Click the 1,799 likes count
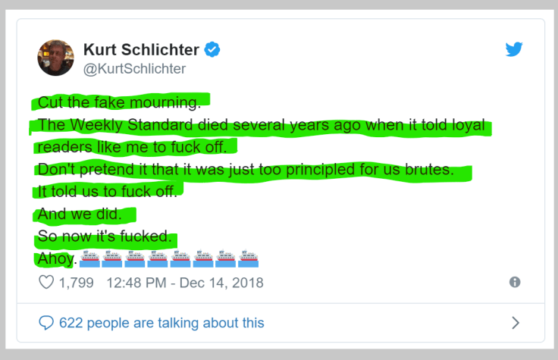The width and height of the screenshot is (558, 360). click(77, 283)
